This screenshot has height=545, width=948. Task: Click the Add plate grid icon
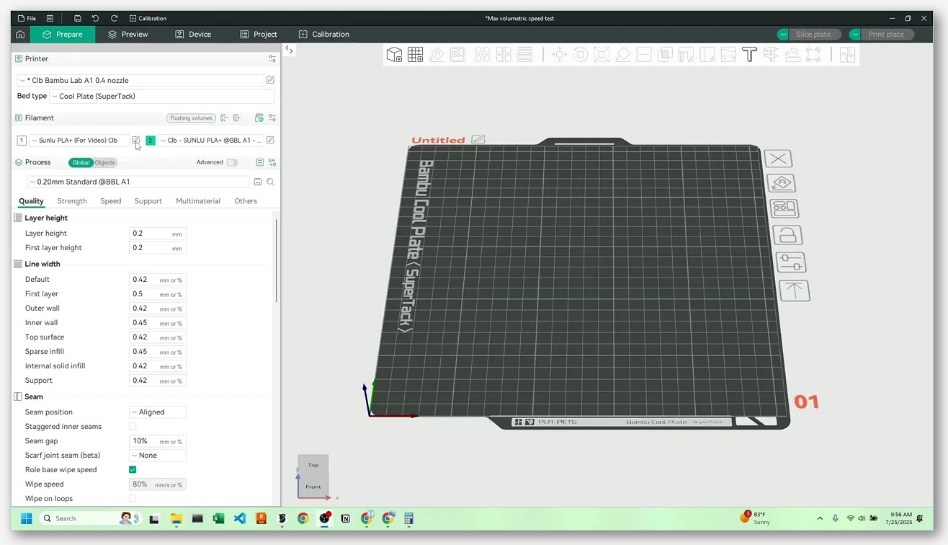pos(416,55)
